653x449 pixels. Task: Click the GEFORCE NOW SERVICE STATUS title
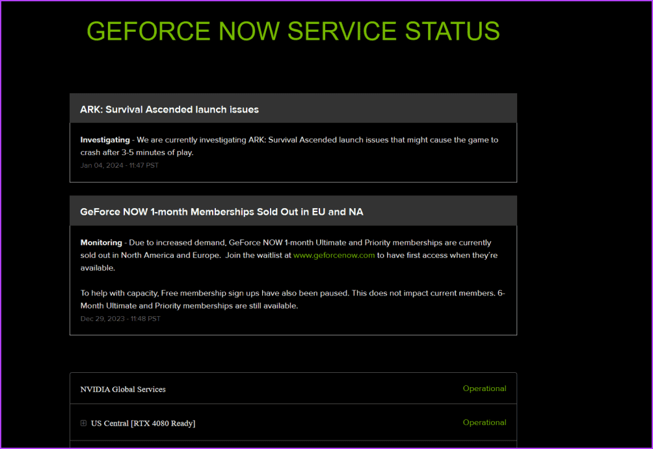293,31
